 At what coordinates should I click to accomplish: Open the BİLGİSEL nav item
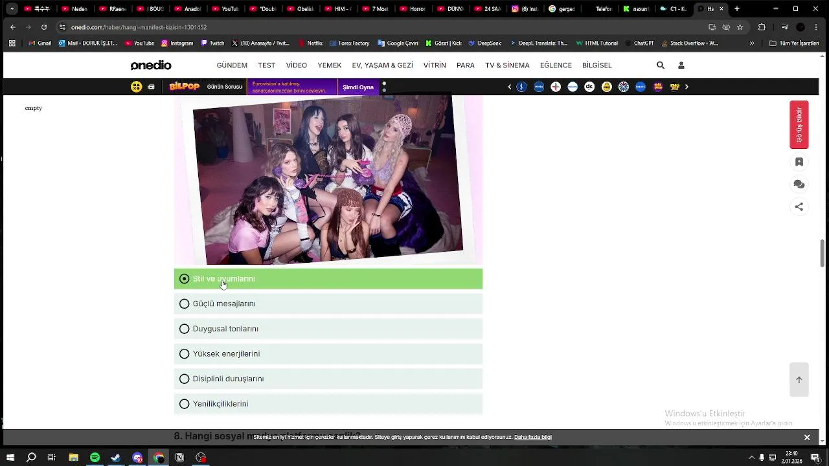point(596,65)
